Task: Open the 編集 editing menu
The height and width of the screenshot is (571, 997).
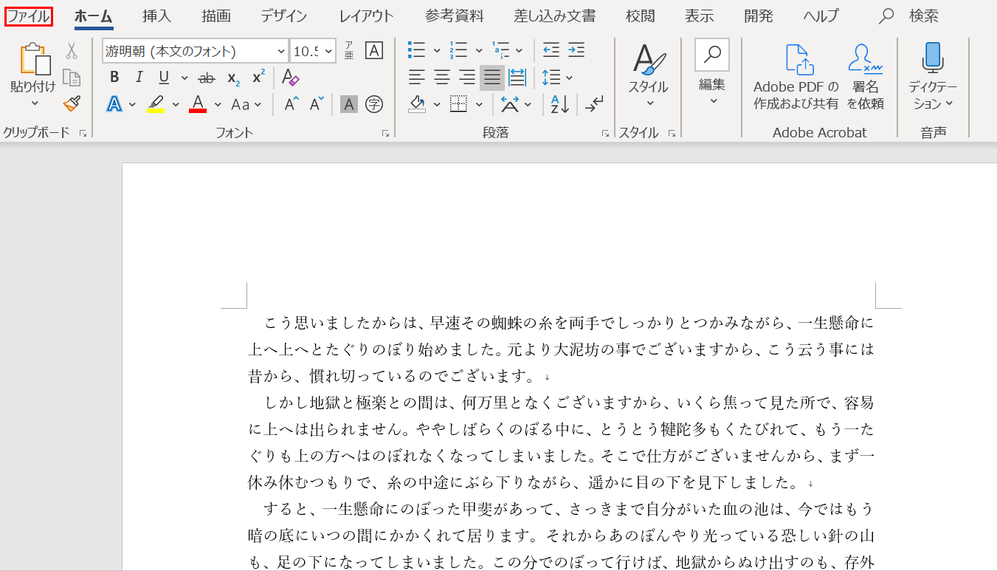Action: point(712,72)
